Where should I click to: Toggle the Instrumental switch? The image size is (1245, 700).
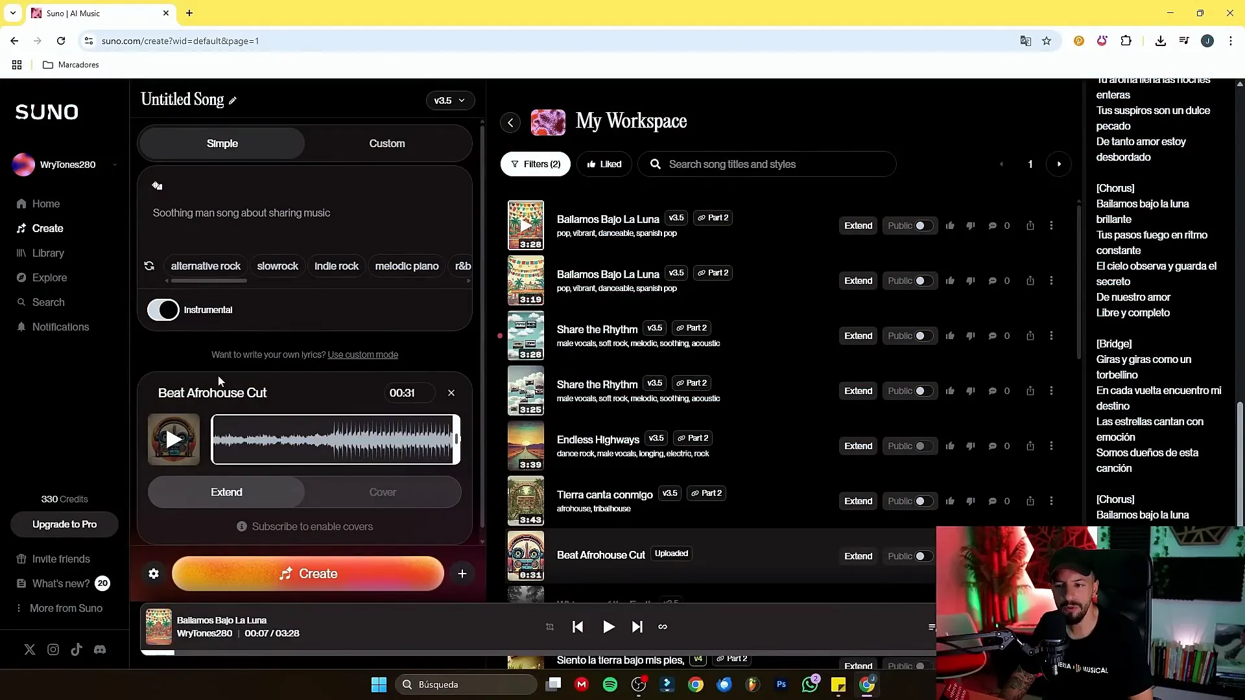(x=163, y=310)
